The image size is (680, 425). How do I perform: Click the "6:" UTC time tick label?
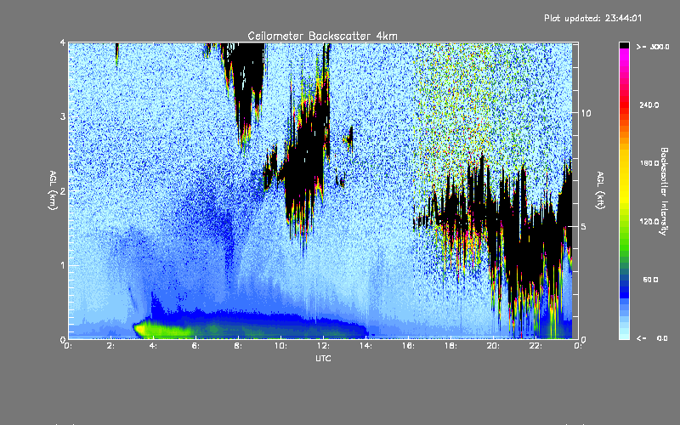(196, 346)
